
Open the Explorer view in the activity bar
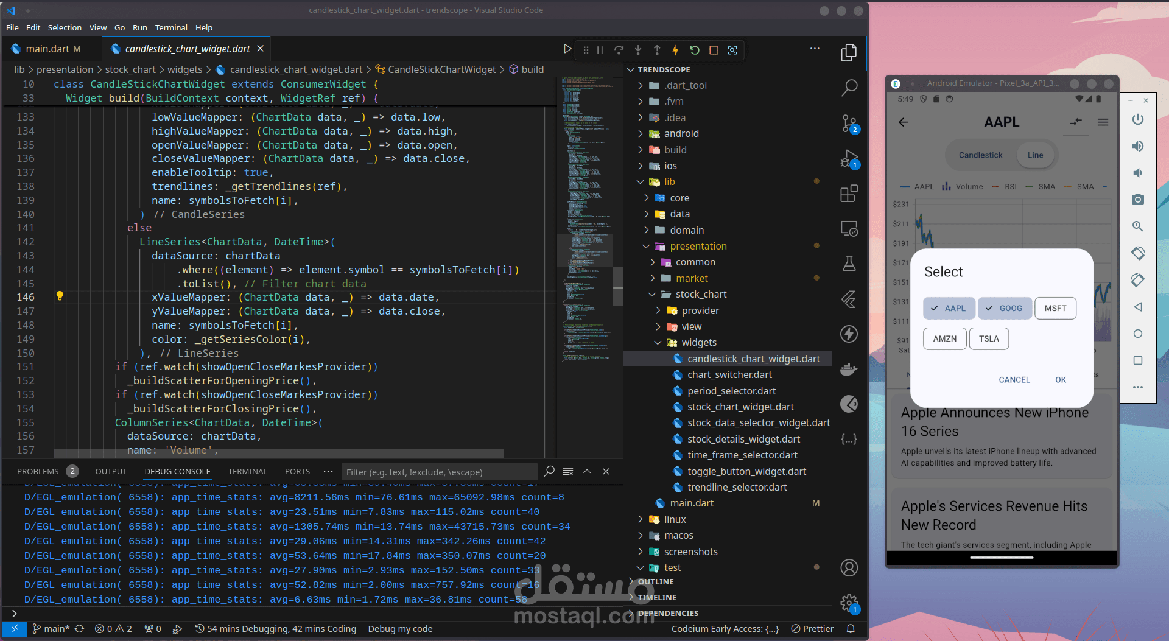pos(849,53)
